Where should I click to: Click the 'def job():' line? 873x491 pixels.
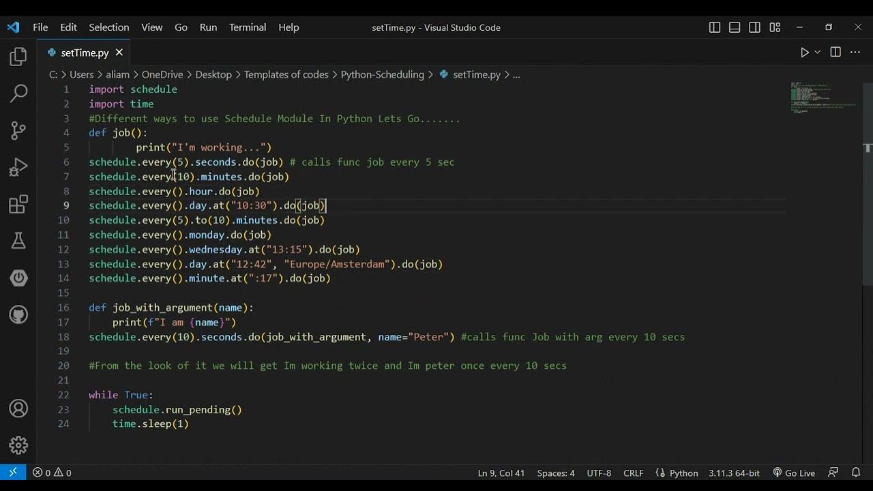(x=118, y=133)
